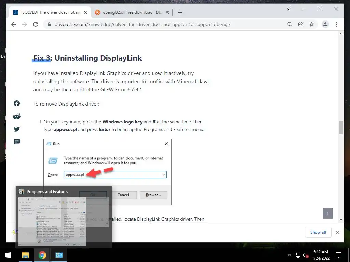The height and width of the screenshot is (262, 350).
Task: Click the bold text appwiz.cpl in step 1
Action: coord(65,129)
